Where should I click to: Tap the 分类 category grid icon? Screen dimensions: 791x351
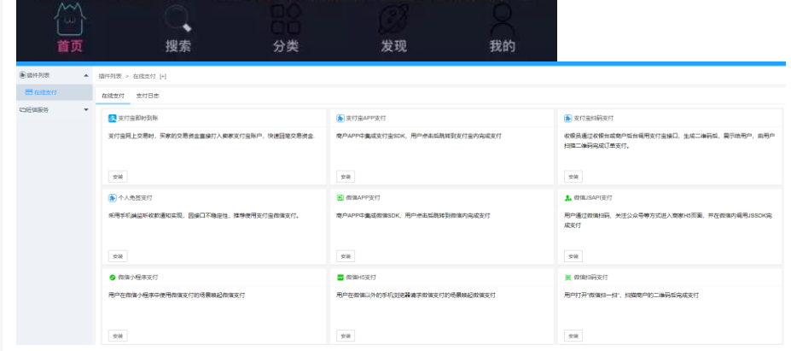click(286, 17)
